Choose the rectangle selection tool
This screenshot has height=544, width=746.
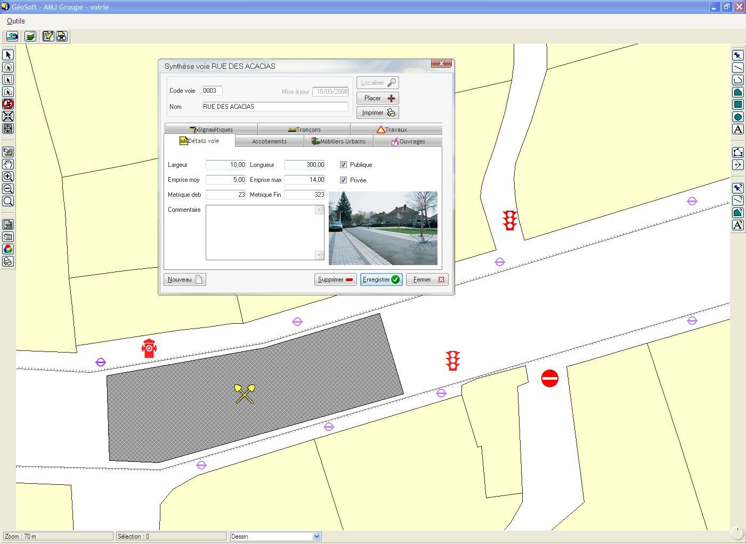coord(8,79)
